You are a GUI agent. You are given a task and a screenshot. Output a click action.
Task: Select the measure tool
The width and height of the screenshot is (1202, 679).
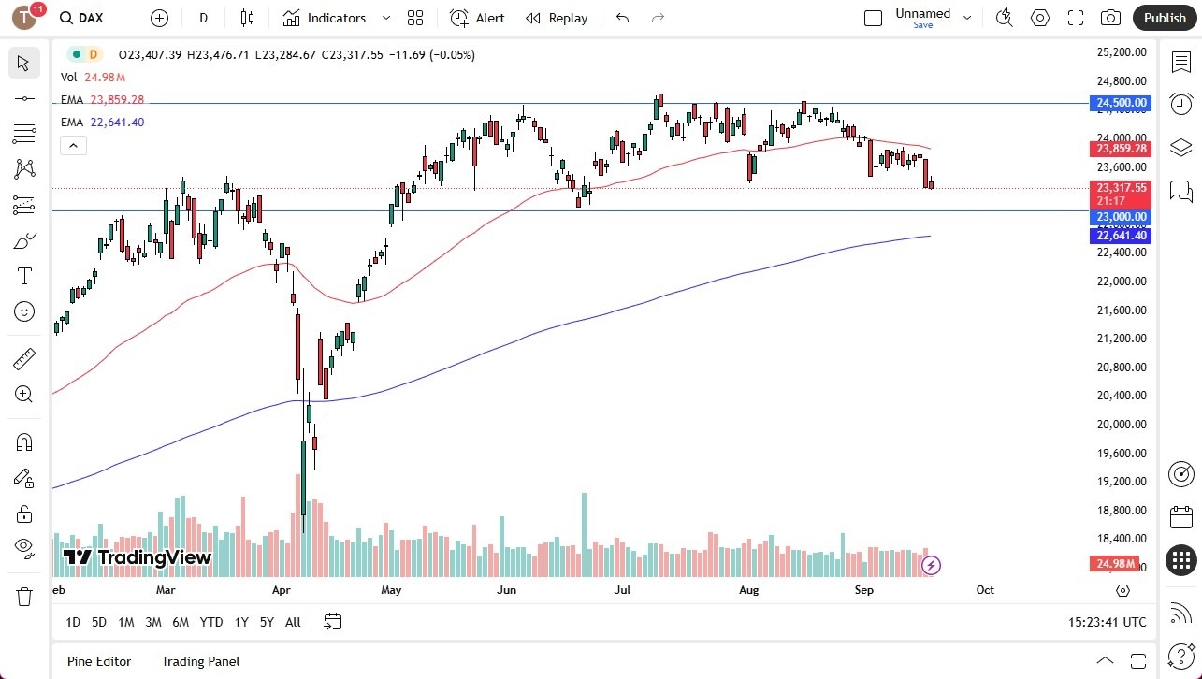24,358
